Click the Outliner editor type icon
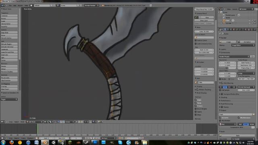The width and height of the screenshot is (258, 145). point(221,9)
